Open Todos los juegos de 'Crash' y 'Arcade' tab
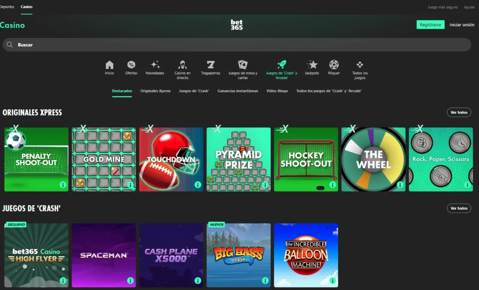479x290 pixels. pos(329,91)
